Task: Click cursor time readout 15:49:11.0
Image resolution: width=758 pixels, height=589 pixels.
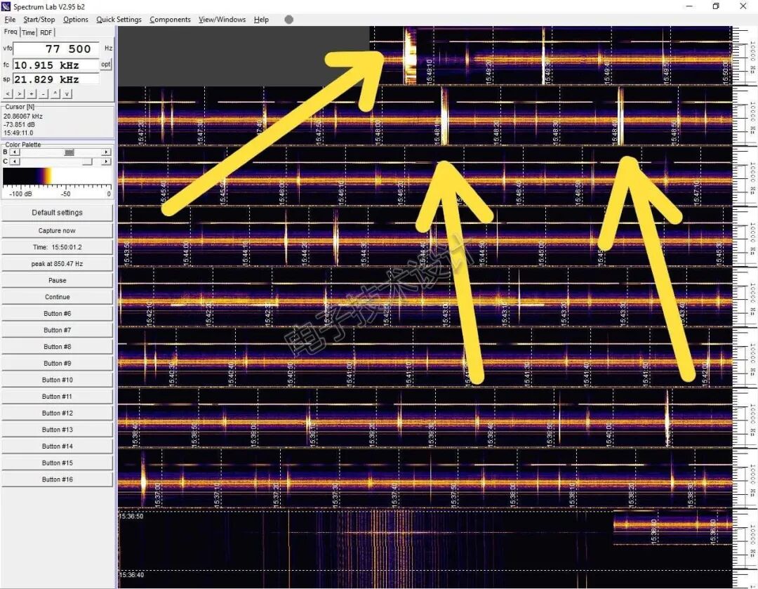Action: pos(18,133)
